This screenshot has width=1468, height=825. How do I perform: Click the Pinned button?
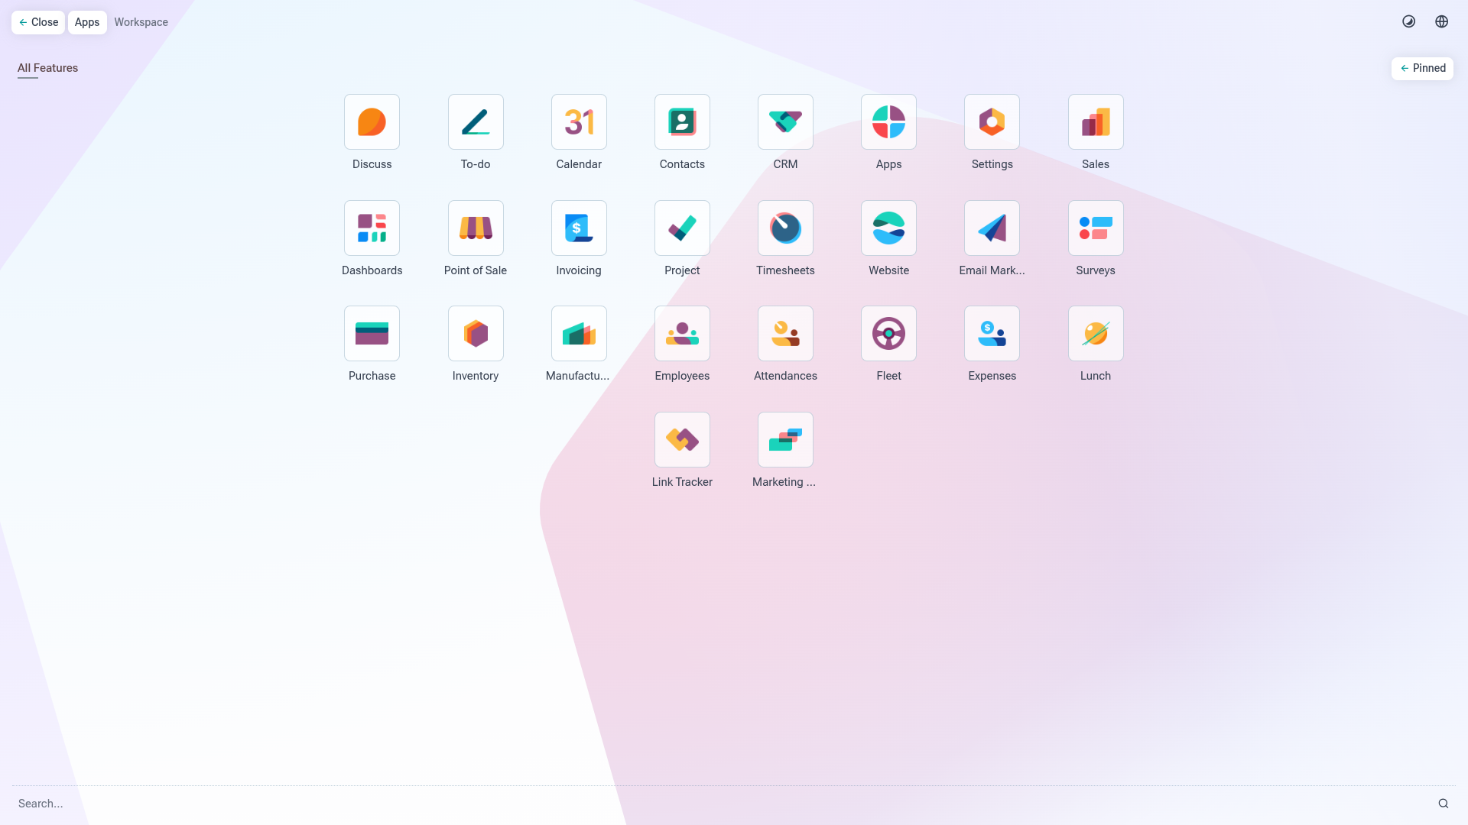tap(1422, 68)
